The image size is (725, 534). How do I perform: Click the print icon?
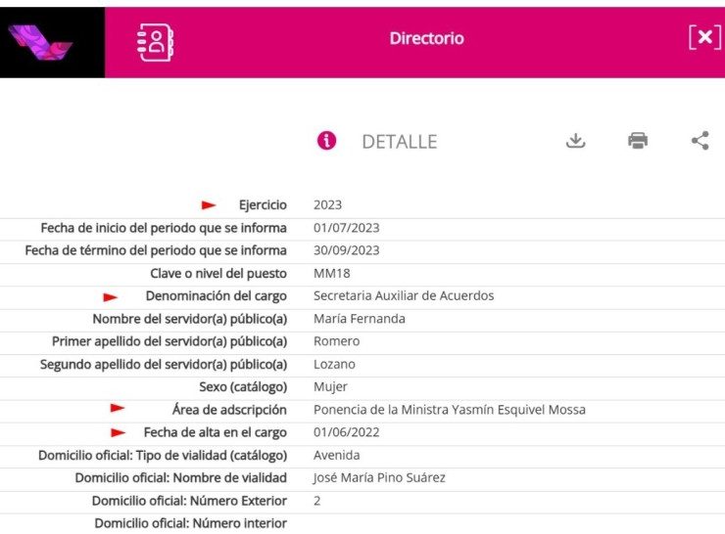click(x=638, y=141)
